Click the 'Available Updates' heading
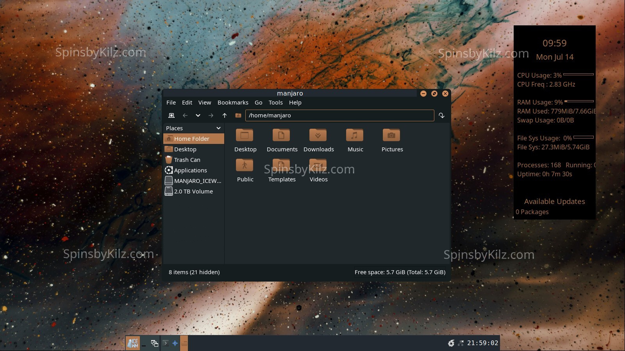The image size is (625, 351). click(555, 202)
